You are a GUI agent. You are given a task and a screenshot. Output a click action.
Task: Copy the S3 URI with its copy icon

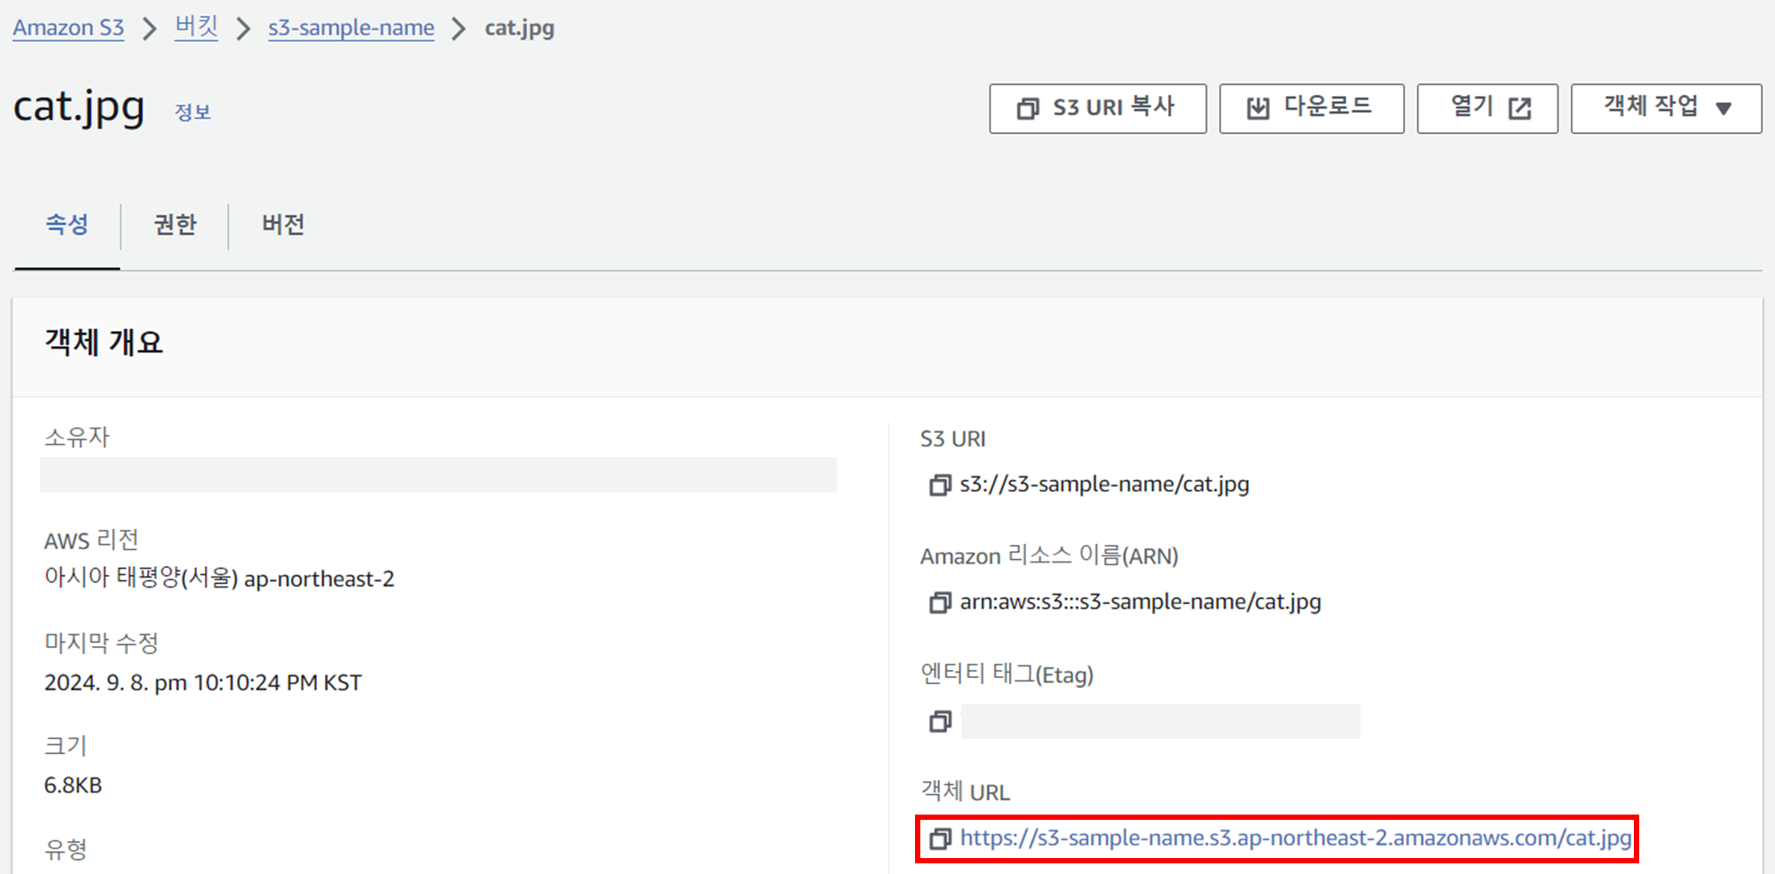coord(940,484)
